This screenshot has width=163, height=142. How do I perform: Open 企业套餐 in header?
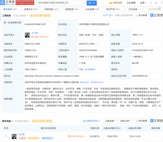click(131, 3)
